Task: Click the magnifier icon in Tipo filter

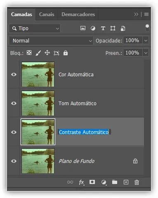Action: (14, 28)
